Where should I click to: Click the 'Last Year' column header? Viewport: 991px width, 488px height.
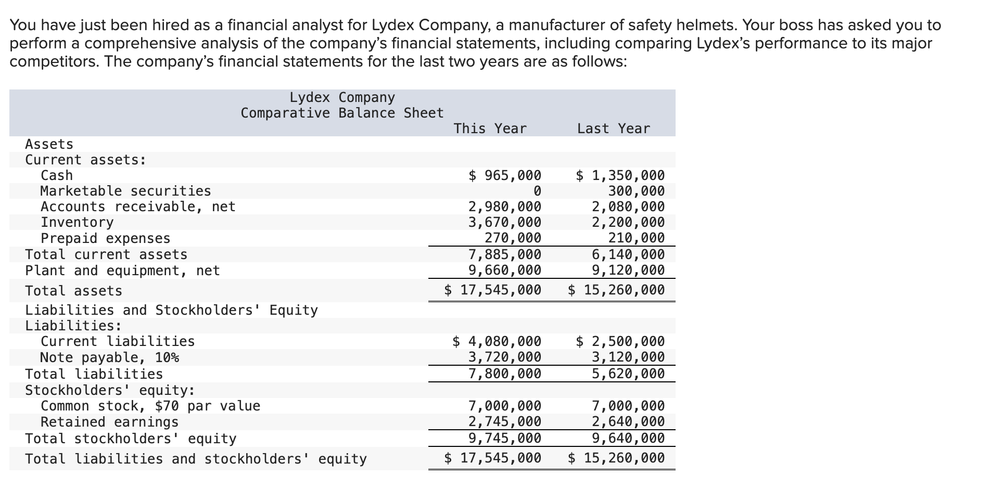(x=614, y=129)
